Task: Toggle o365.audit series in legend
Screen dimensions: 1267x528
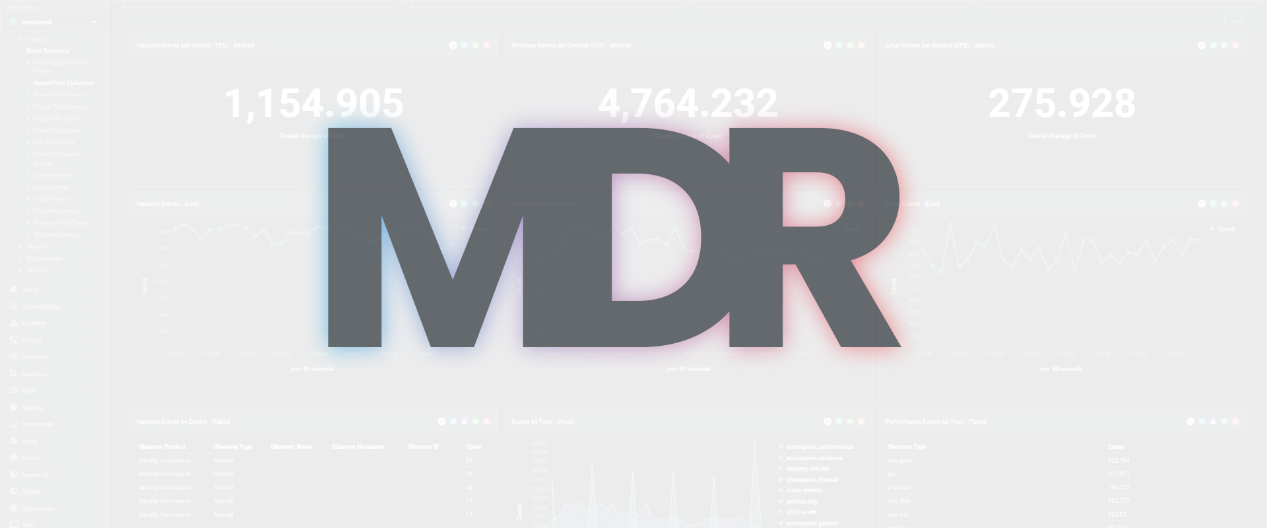Action: [797, 512]
